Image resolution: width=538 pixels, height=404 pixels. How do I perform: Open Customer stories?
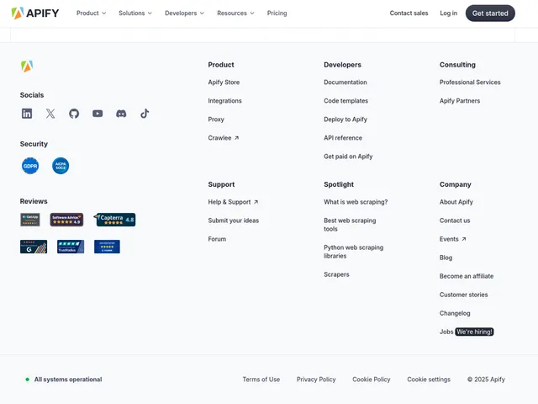463,295
